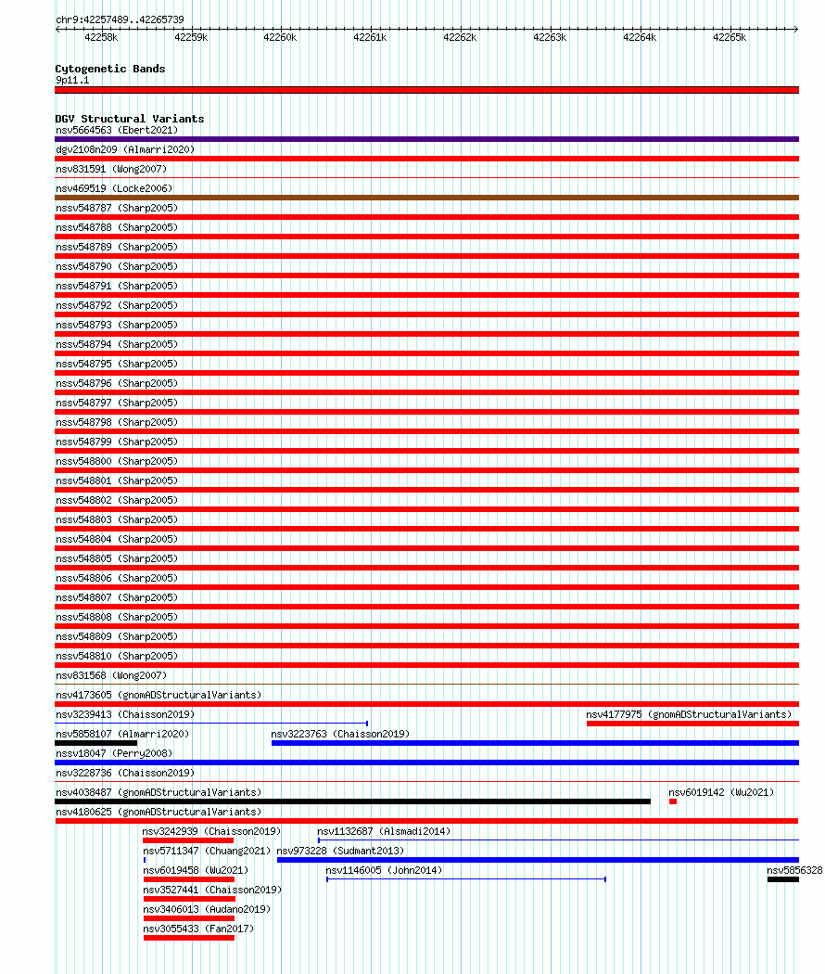825x974 pixels.
Task: Open nsv4038487 (gnomADStructuralVariants) label
Action: [159, 792]
